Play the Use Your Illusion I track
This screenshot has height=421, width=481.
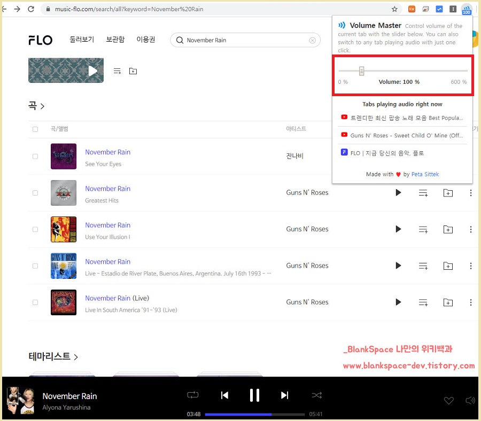click(398, 229)
